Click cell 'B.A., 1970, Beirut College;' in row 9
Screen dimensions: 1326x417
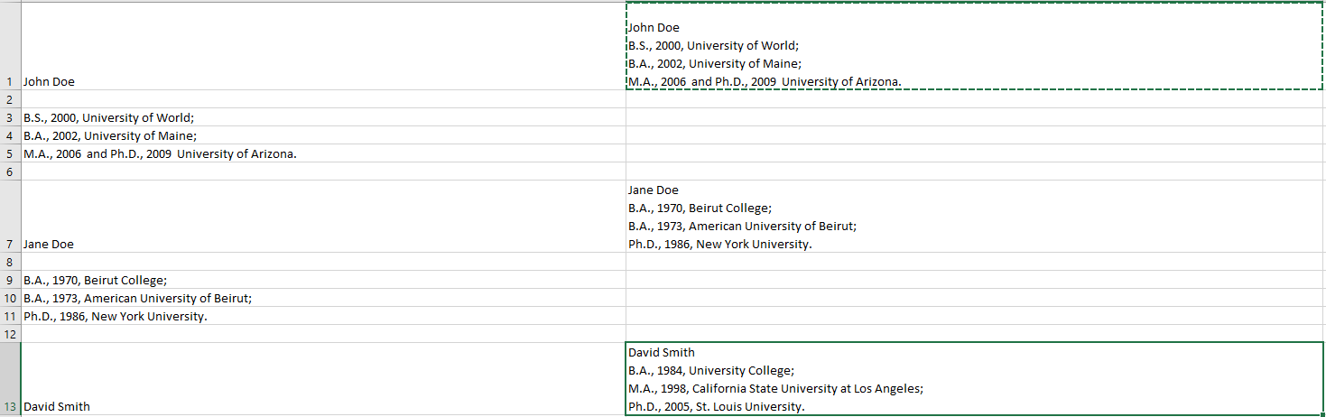tap(323, 280)
